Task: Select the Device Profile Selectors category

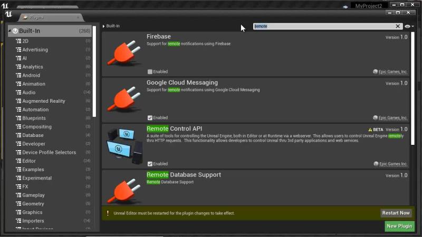Action: (49, 152)
